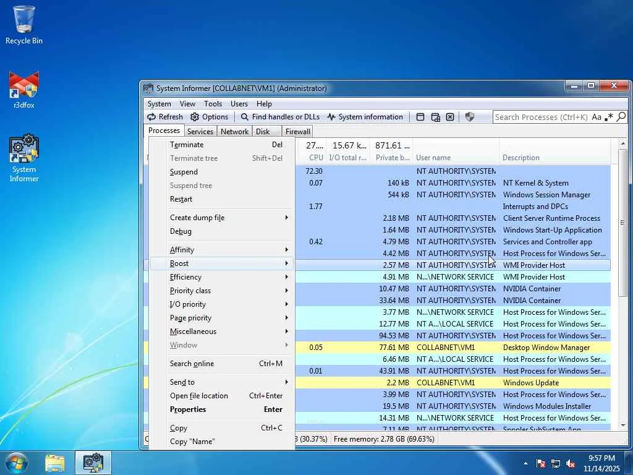Toggle regex search (.*) option
The width and height of the screenshot is (633, 475).
[609, 117]
